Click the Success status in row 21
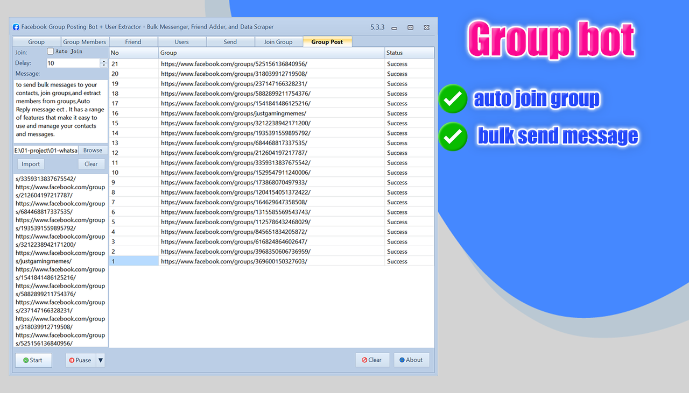The width and height of the screenshot is (689, 393). (x=397, y=64)
